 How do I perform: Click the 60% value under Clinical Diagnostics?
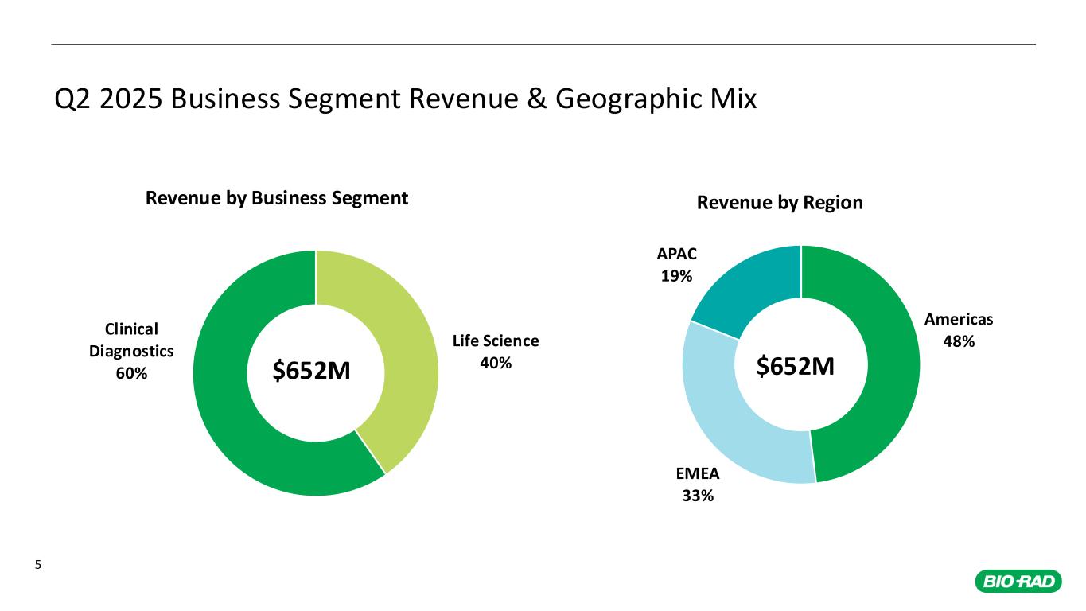coord(132,373)
